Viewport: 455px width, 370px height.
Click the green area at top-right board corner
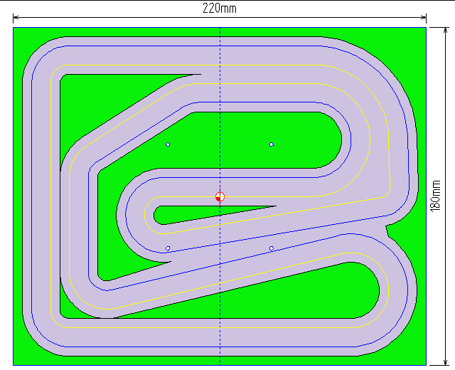click(x=412, y=41)
